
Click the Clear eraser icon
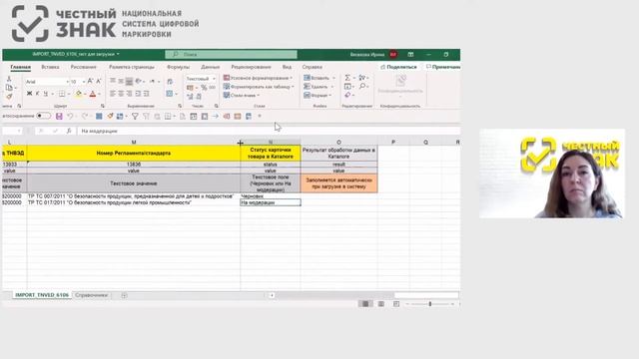click(x=347, y=95)
